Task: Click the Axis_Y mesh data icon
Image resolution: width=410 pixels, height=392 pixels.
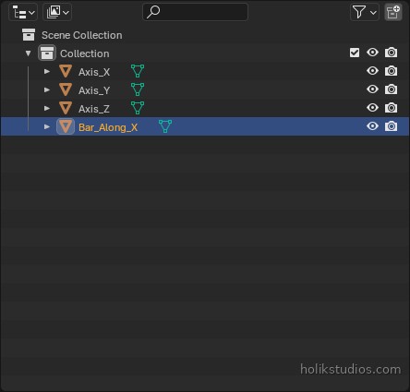Action: 138,89
